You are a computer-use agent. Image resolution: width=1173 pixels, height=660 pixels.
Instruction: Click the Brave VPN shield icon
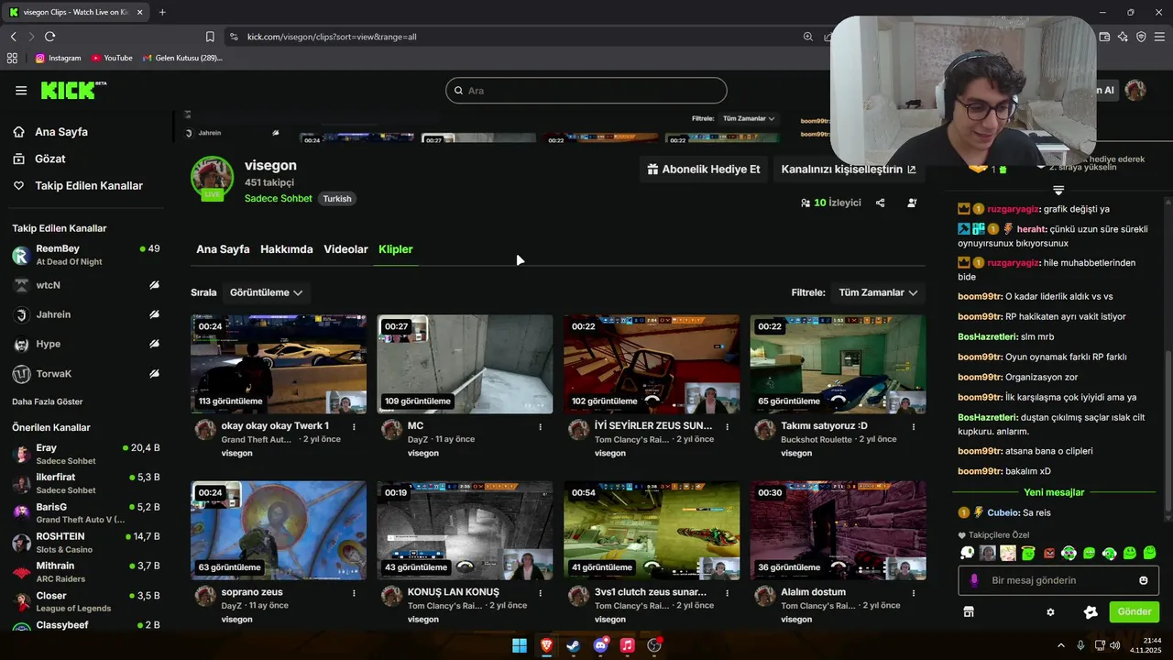[1141, 37]
